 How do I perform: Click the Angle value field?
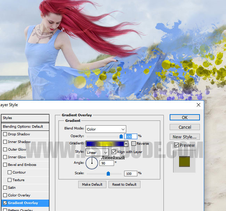[x=107, y=163]
